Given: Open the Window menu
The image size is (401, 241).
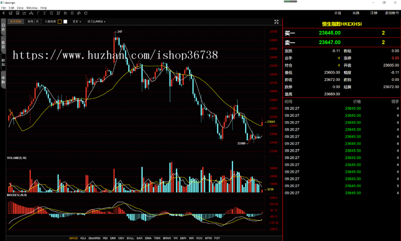Looking at the screenshot, I should click(x=32, y=8).
